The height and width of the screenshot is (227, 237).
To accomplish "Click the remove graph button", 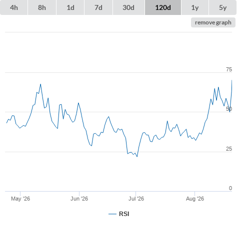I will click(x=213, y=22).
